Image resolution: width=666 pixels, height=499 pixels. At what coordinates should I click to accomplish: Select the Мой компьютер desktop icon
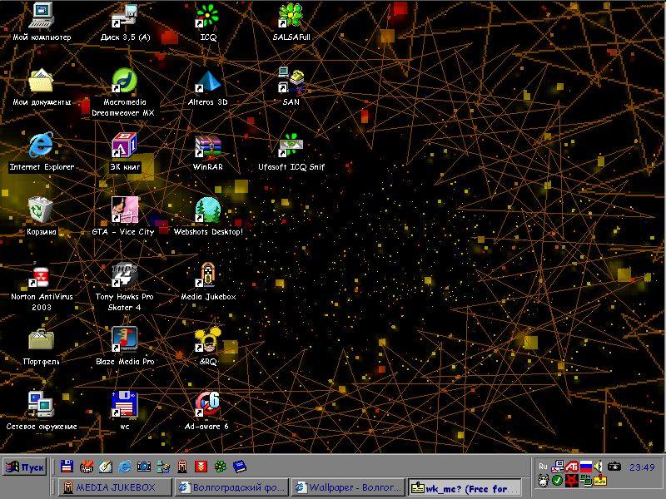[x=41, y=22]
